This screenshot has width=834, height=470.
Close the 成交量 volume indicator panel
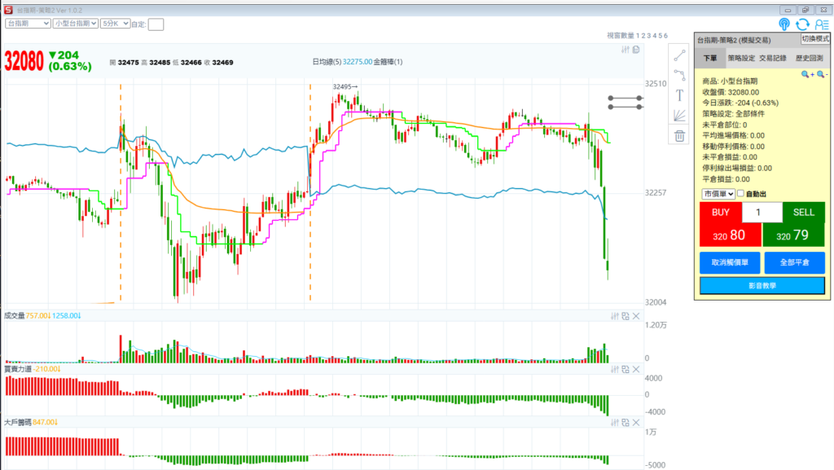636,316
